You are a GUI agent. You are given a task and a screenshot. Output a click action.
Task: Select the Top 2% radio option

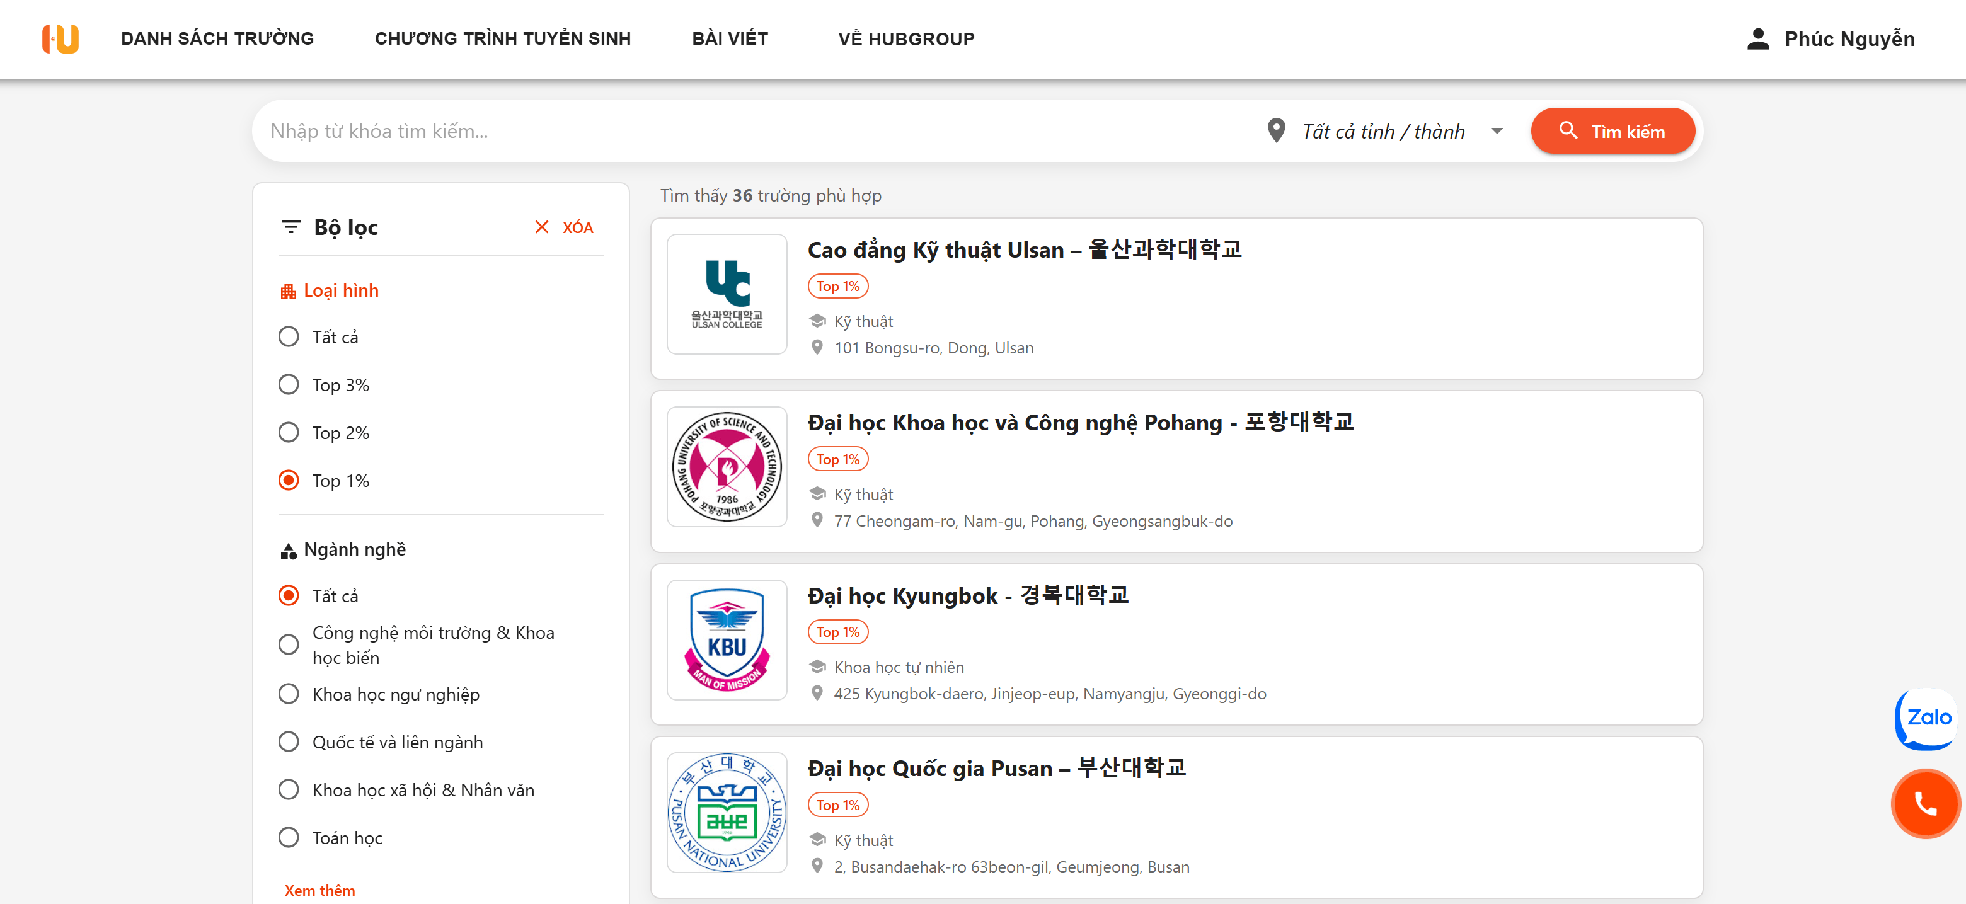click(x=289, y=433)
